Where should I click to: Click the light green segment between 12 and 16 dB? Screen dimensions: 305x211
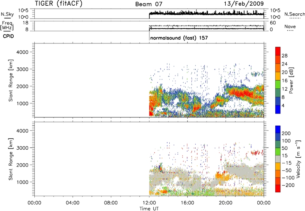pos(278,84)
